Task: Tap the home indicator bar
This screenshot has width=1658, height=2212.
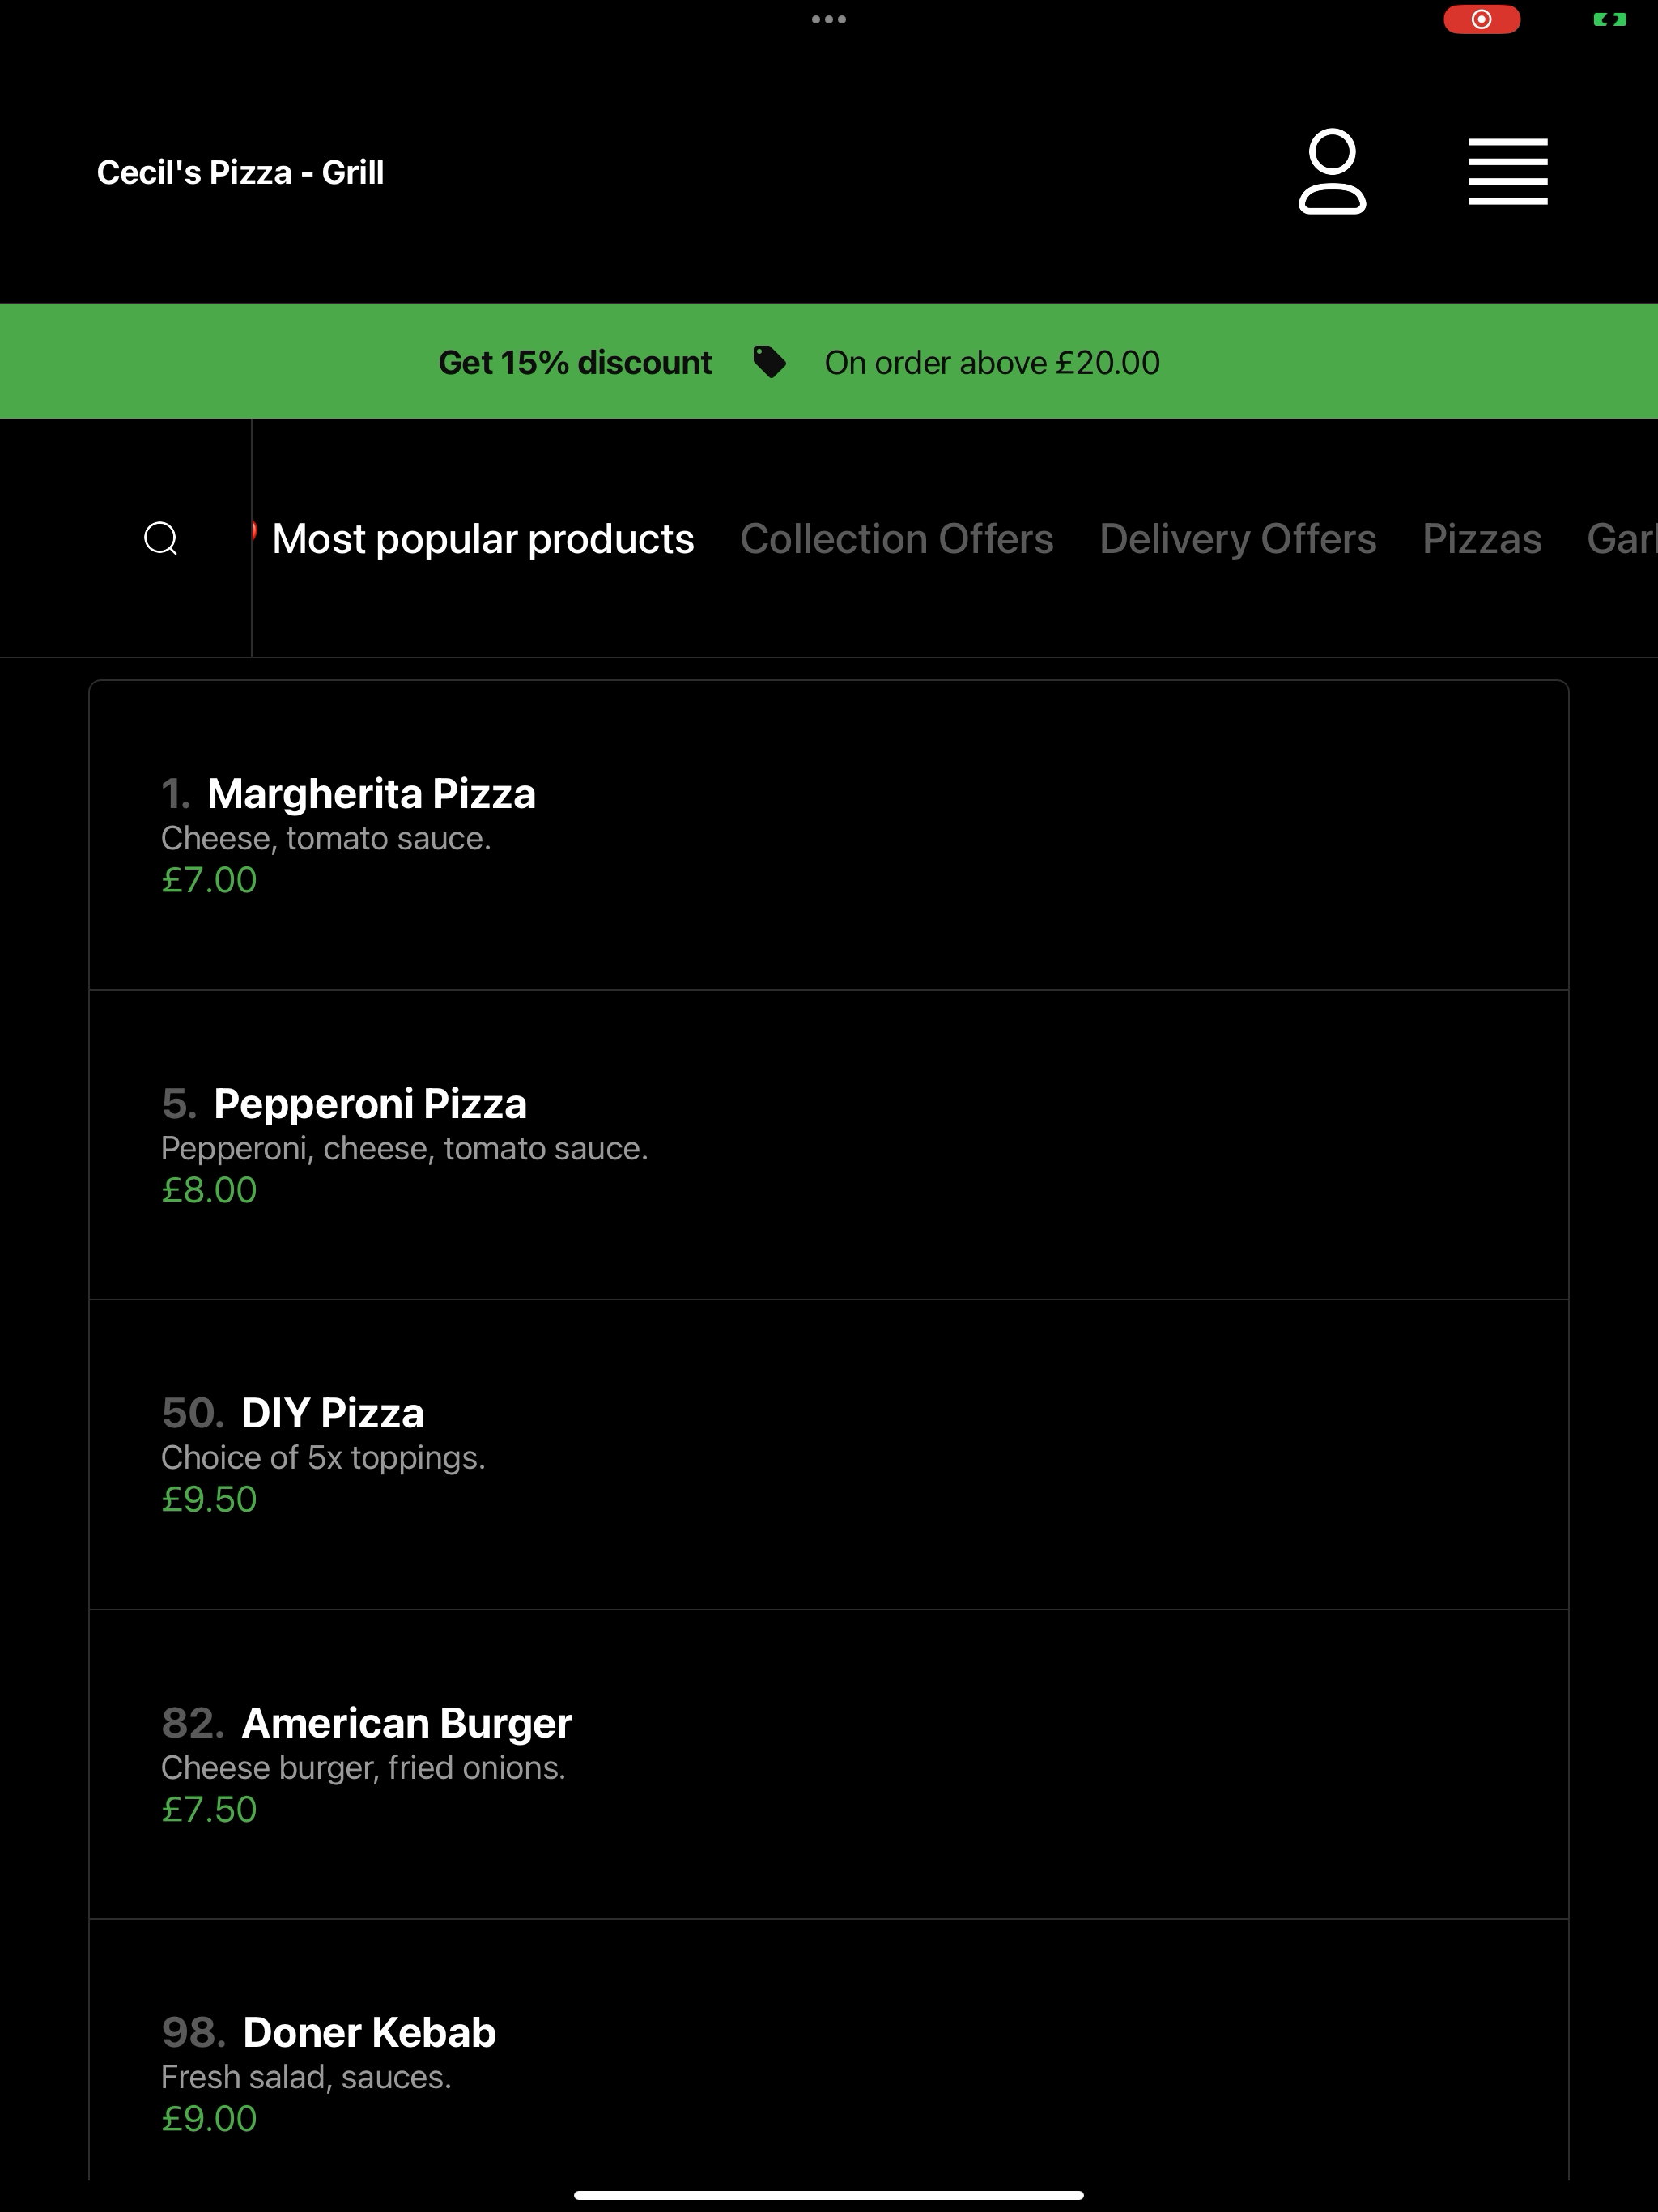Action: [829, 2195]
